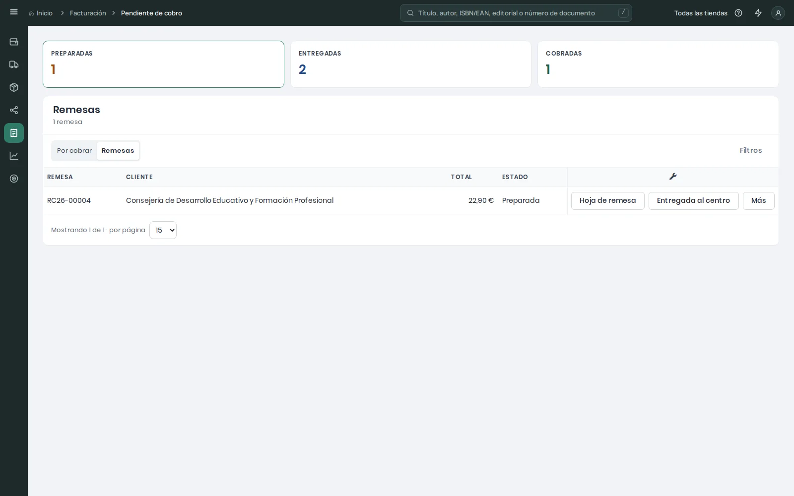
Task: Click the lightning bolt quick actions icon
Action: pyautogui.click(x=758, y=13)
